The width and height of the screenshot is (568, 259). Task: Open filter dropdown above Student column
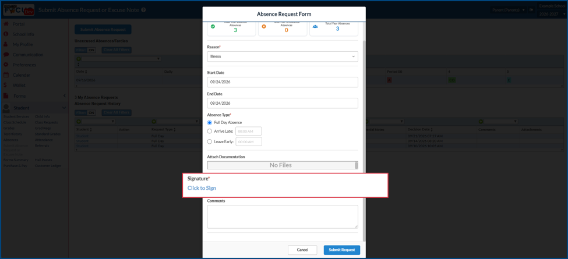click(98, 122)
